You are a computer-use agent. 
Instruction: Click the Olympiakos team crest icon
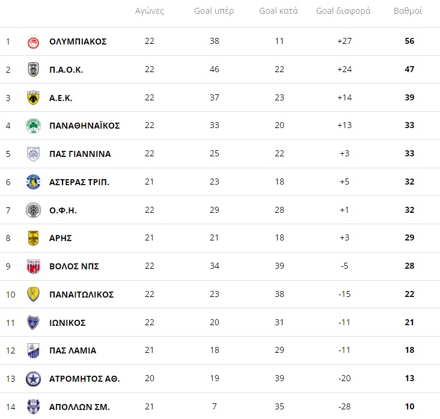(33, 41)
